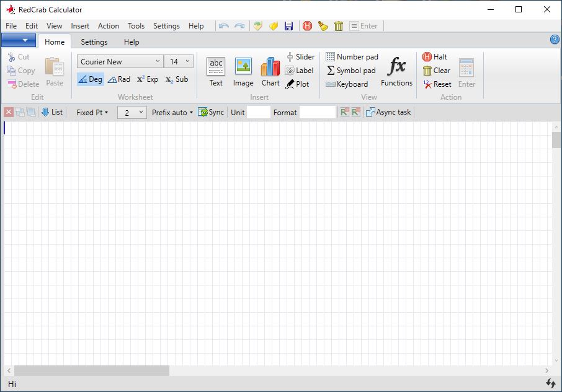
Task: Toggle Sub subscript mode
Action: (177, 79)
